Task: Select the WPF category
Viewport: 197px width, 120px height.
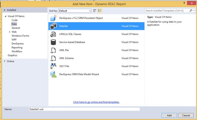Action: pyautogui.click(x=14, y=40)
